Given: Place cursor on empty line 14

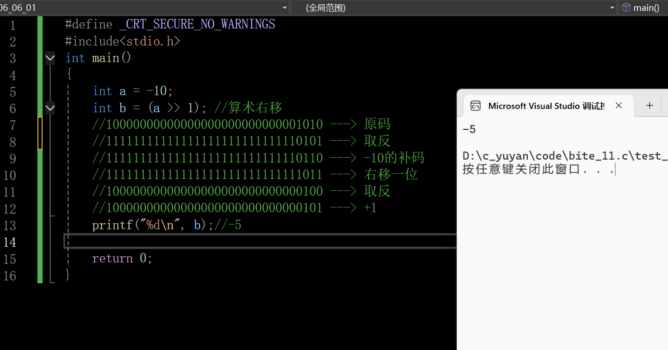Looking at the screenshot, I should click(x=260, y=242).
